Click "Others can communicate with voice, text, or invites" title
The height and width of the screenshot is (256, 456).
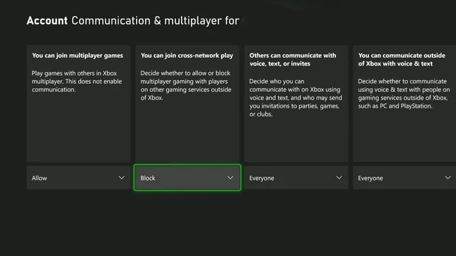click(x=293, y=59)
